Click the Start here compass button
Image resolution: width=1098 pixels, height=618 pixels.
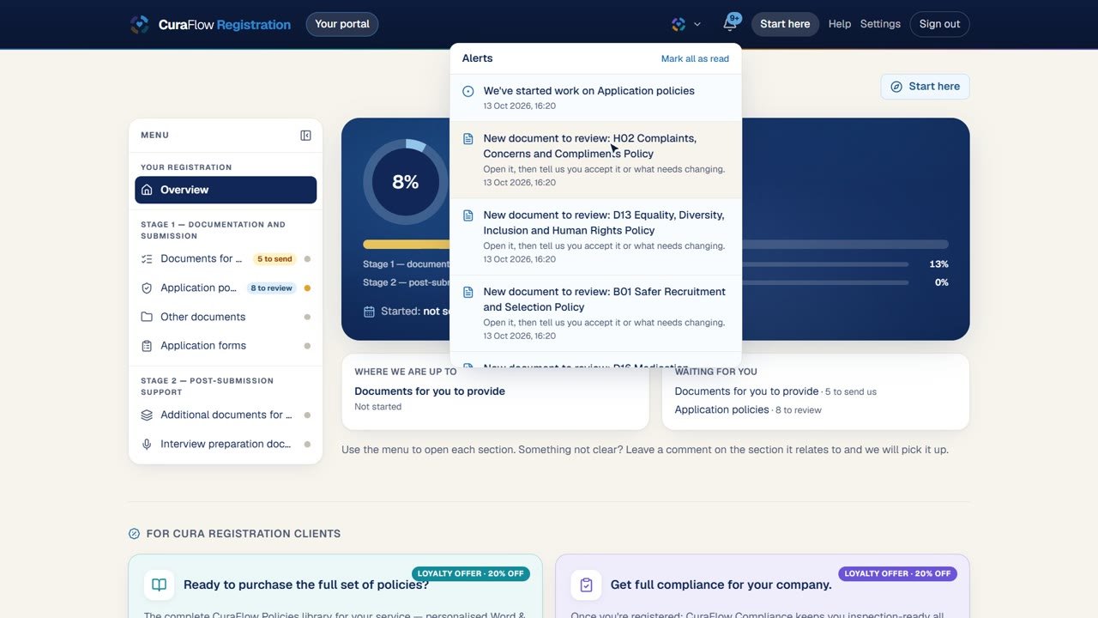click(x=925, y=87)
